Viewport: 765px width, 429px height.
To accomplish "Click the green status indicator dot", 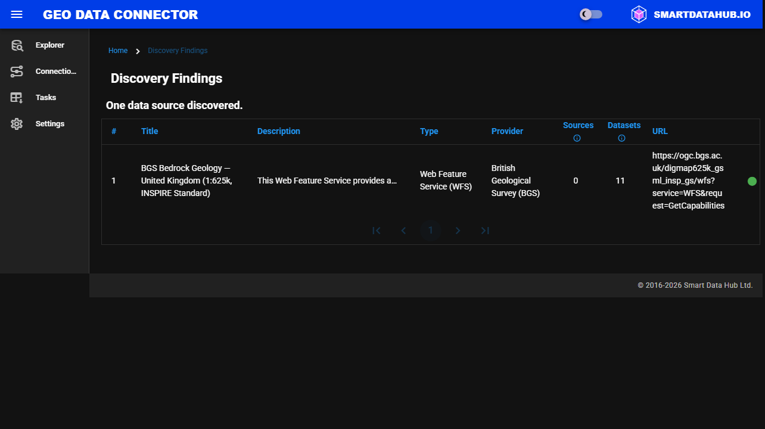I will [x=752, y=181].
